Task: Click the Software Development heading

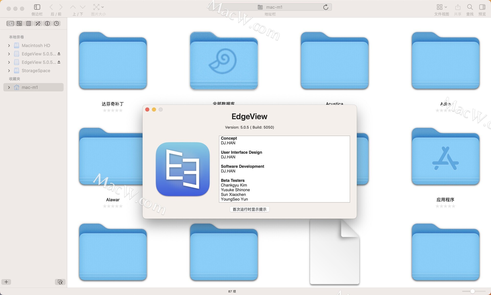Action: tap(242, 166)
